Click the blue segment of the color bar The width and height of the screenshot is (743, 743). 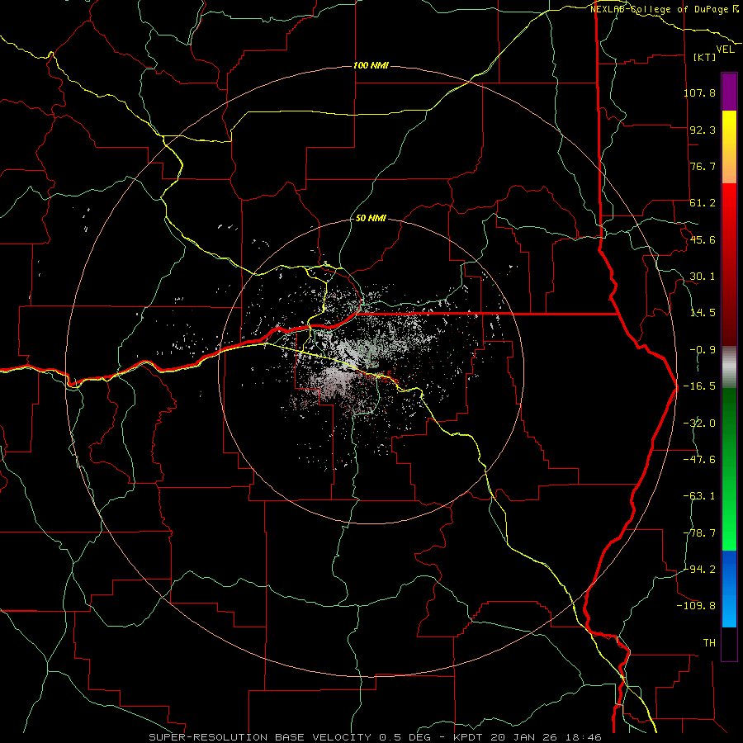coord(729,589)
